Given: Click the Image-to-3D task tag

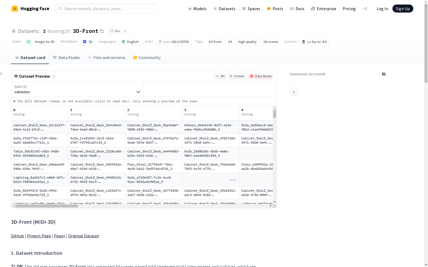Looking at the screenshot, I should pyautogui.click(x=40, y=42).
